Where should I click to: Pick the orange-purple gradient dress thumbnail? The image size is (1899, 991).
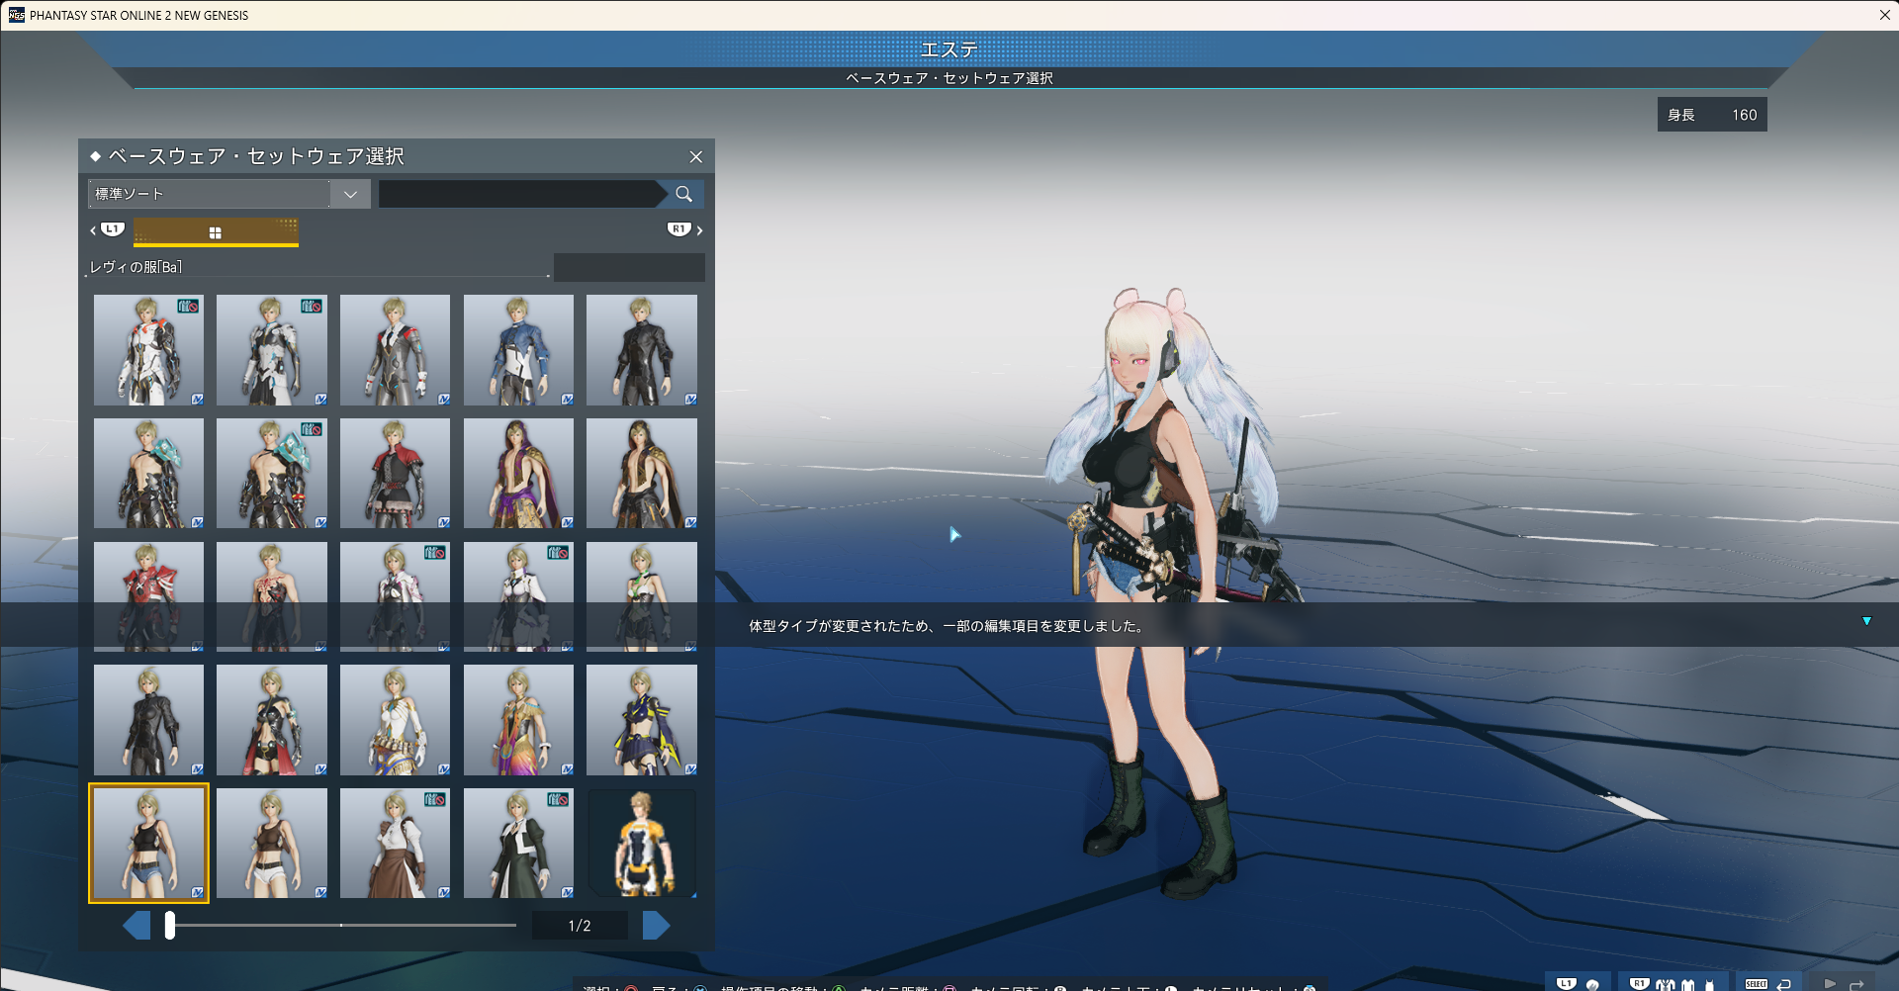pyautogui.click(x=518, y=720)
